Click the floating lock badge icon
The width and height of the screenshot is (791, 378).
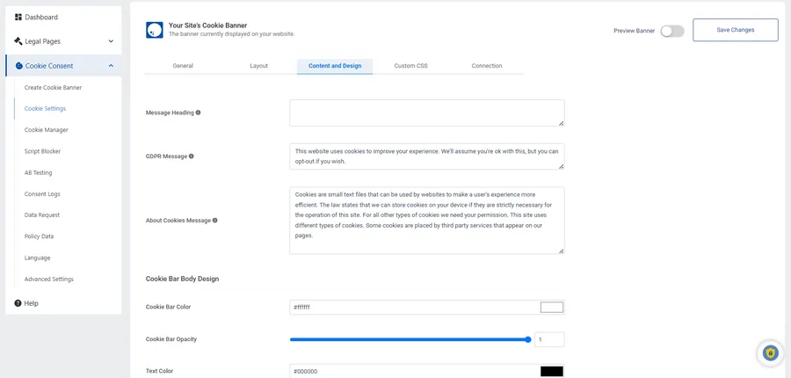[770, 353]
